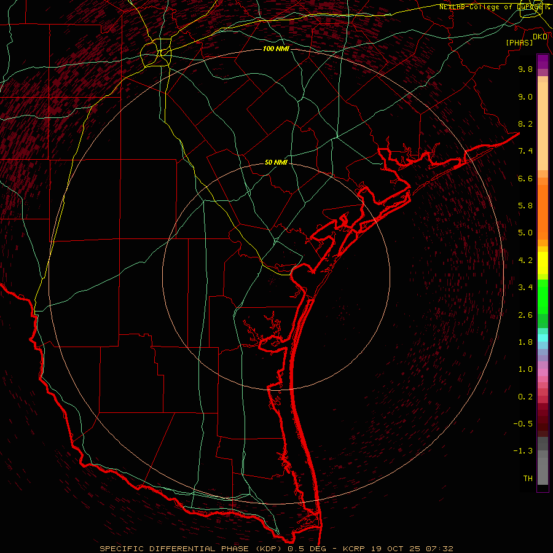Click the "SPECIFIC DIFFERENTIAL PHASE (KDP)" product title
Image resolution: width=553 pixels, height=553 pixels.
[x=192, y=549]
